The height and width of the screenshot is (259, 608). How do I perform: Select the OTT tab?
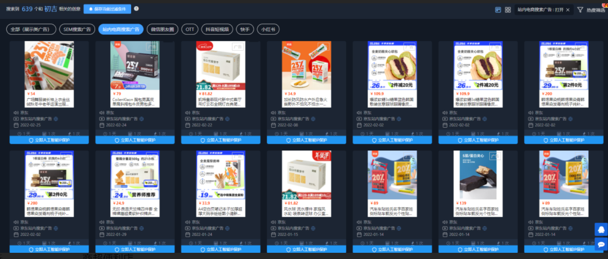point(190,29)
